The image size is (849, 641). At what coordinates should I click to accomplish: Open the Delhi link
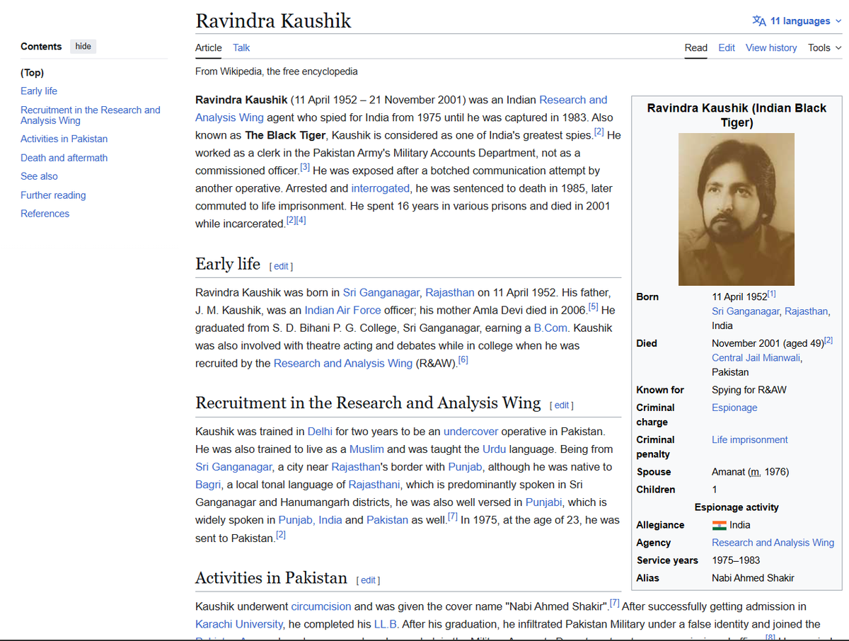click(320, 432)
